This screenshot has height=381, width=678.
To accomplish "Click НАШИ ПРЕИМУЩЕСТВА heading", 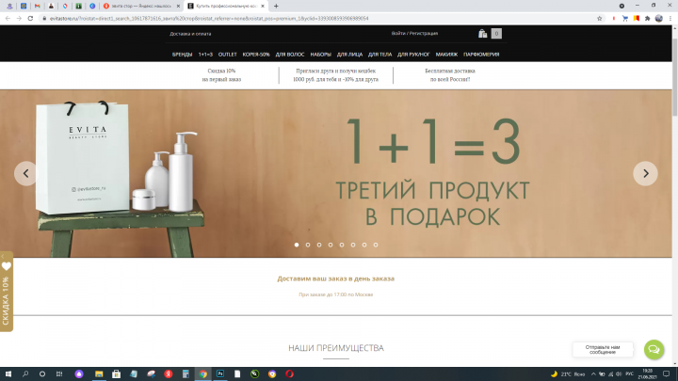I will point(336,348).
